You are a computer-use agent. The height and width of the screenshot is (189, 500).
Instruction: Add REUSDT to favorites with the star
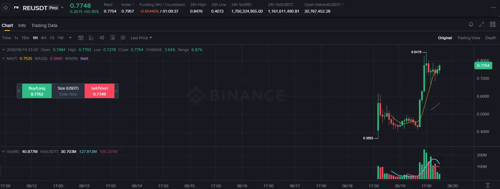tap(5, 7)
